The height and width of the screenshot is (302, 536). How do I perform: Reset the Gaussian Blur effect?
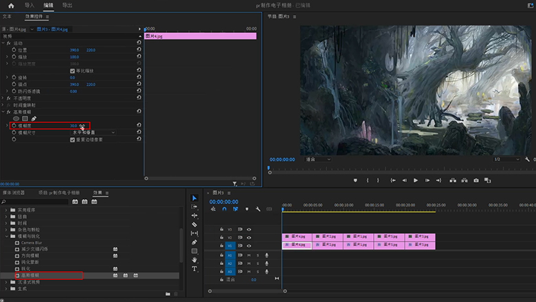pos(139,112)
